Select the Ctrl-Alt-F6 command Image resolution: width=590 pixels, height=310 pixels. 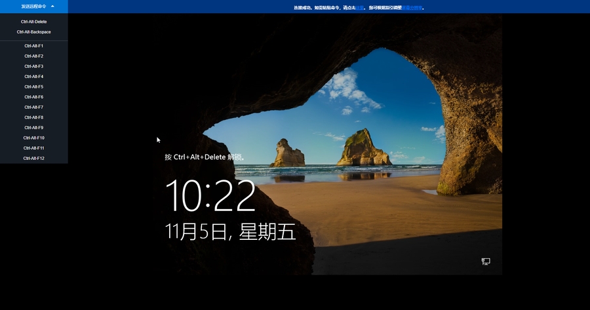(x=33, y=97)
